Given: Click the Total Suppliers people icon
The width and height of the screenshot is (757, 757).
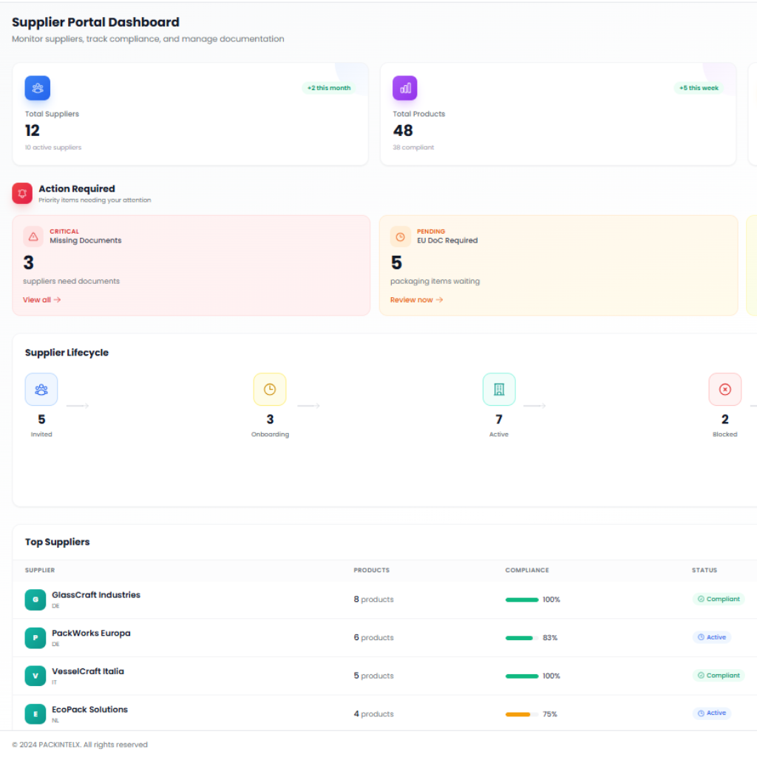Looking at the screenshot, I should pos(38,88).
